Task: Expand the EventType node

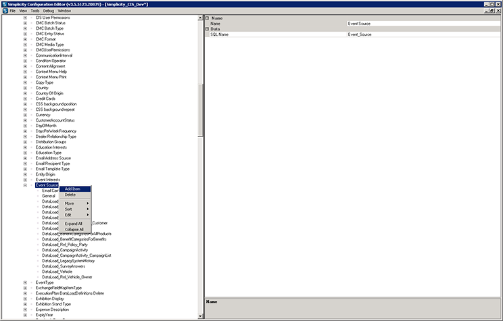Action: point(25,282)
